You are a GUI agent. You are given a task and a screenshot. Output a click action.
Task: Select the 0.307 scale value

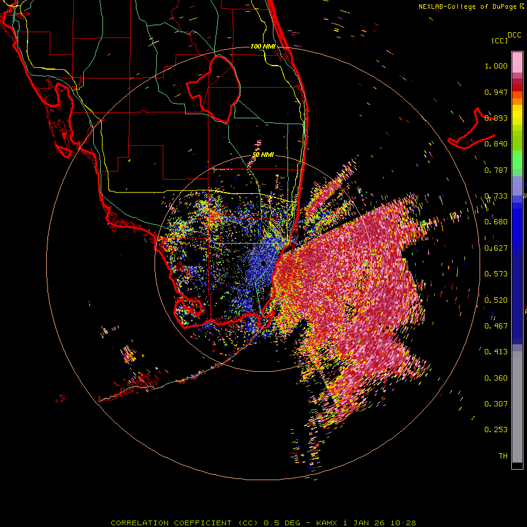496,404
